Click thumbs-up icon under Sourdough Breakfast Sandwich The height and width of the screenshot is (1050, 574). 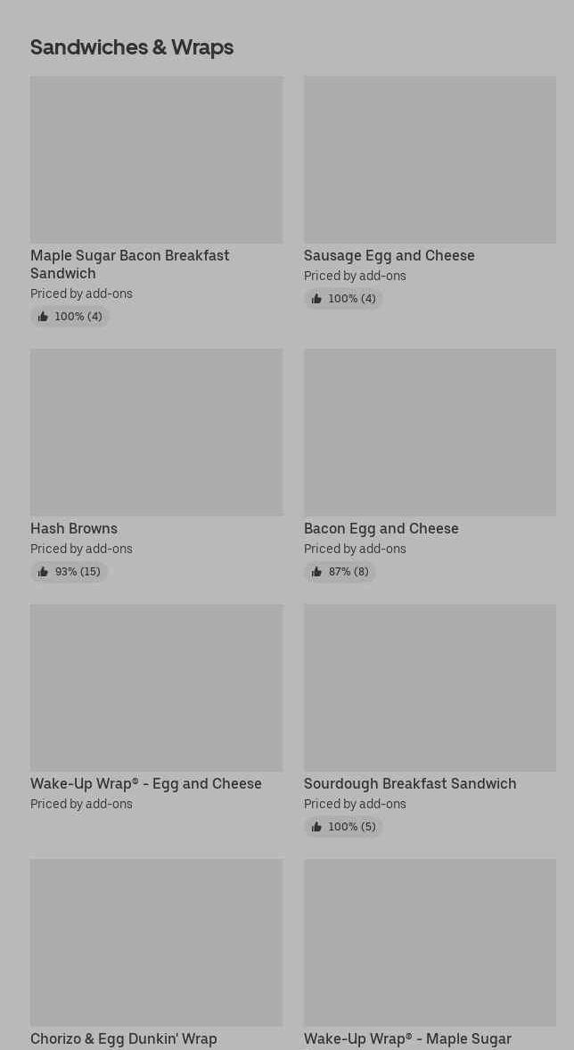(316, 827)
